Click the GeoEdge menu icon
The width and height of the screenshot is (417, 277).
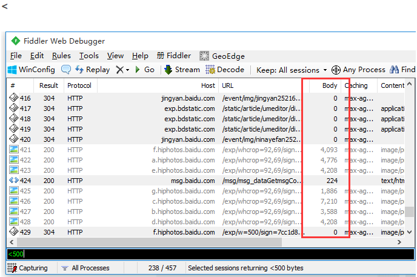pos(204,56)
